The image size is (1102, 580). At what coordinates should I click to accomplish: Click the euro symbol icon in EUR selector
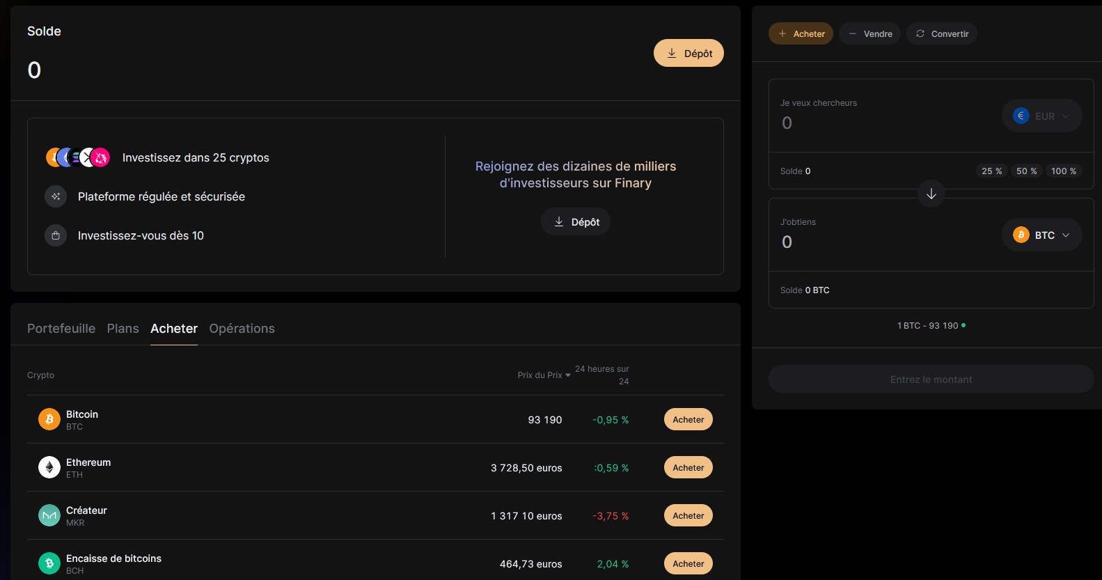tap(1021, 116)
